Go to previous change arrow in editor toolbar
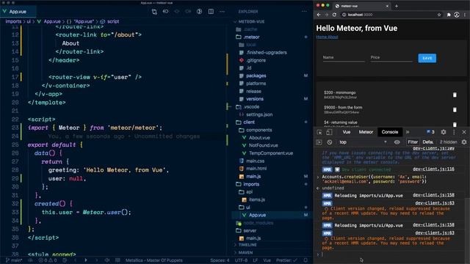This screenshot has height=264, width=470. 165,12
